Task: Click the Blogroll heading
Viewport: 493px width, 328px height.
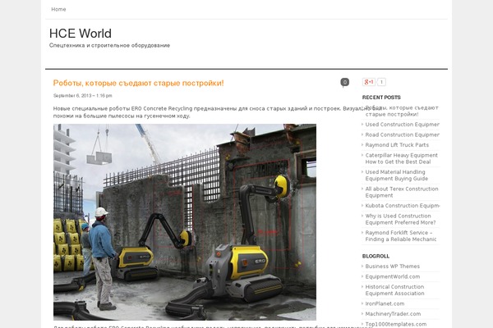Action: pos(376,256)
